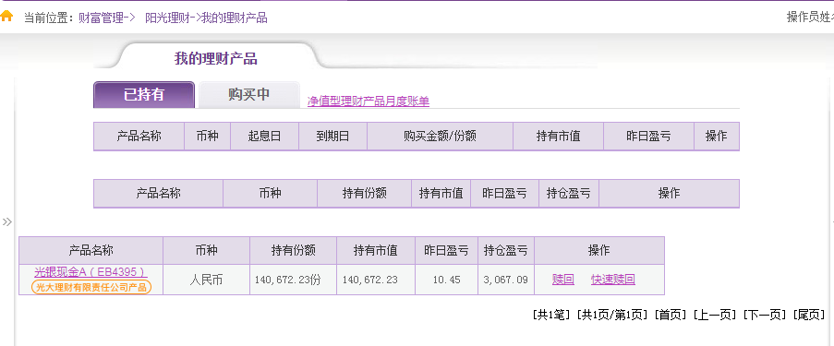This screenshot has height=346, width=834.
Task: Open 阳光理财 breadcrumb link
Action: (167, 18)
